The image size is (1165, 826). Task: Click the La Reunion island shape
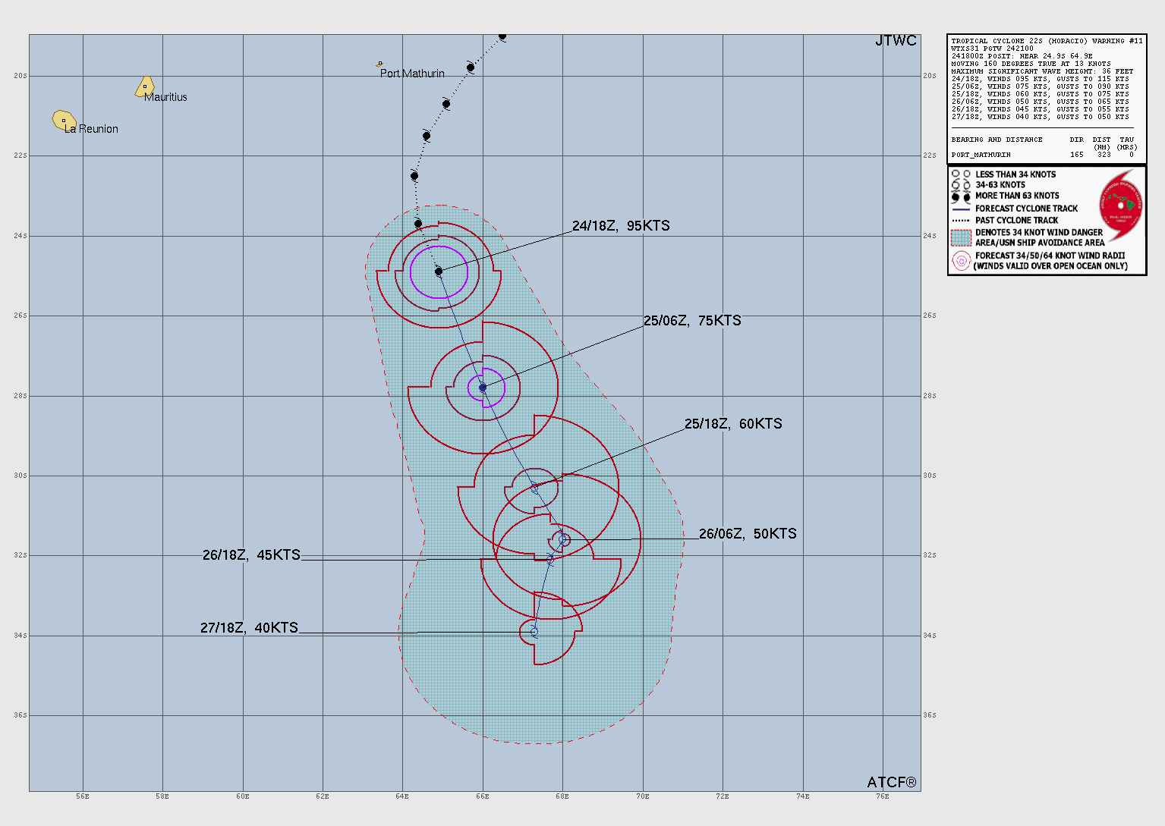click(x=64, y=120)
